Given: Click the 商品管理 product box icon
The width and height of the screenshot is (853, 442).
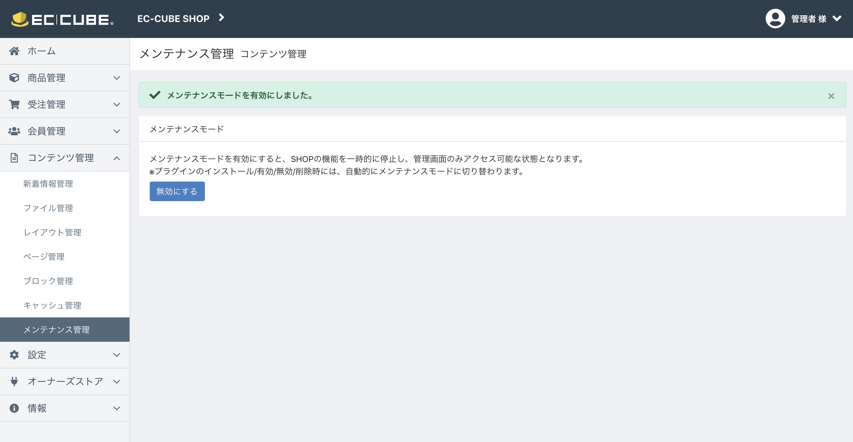Looking at the screenshot, I should click(15, 78).
